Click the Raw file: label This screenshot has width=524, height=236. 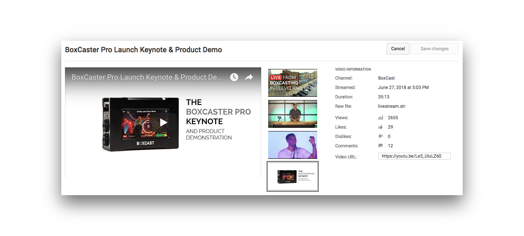[x=343, y=106]
